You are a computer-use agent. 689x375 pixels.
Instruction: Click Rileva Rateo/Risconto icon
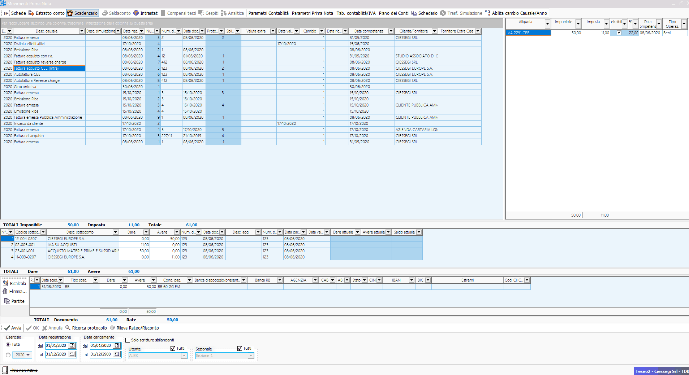[x=113, y=328]
